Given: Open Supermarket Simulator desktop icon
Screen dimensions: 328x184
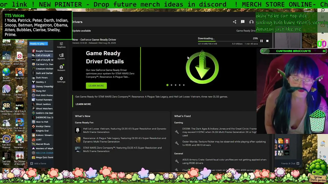Looking at the screenshot, I should (6, 58).
